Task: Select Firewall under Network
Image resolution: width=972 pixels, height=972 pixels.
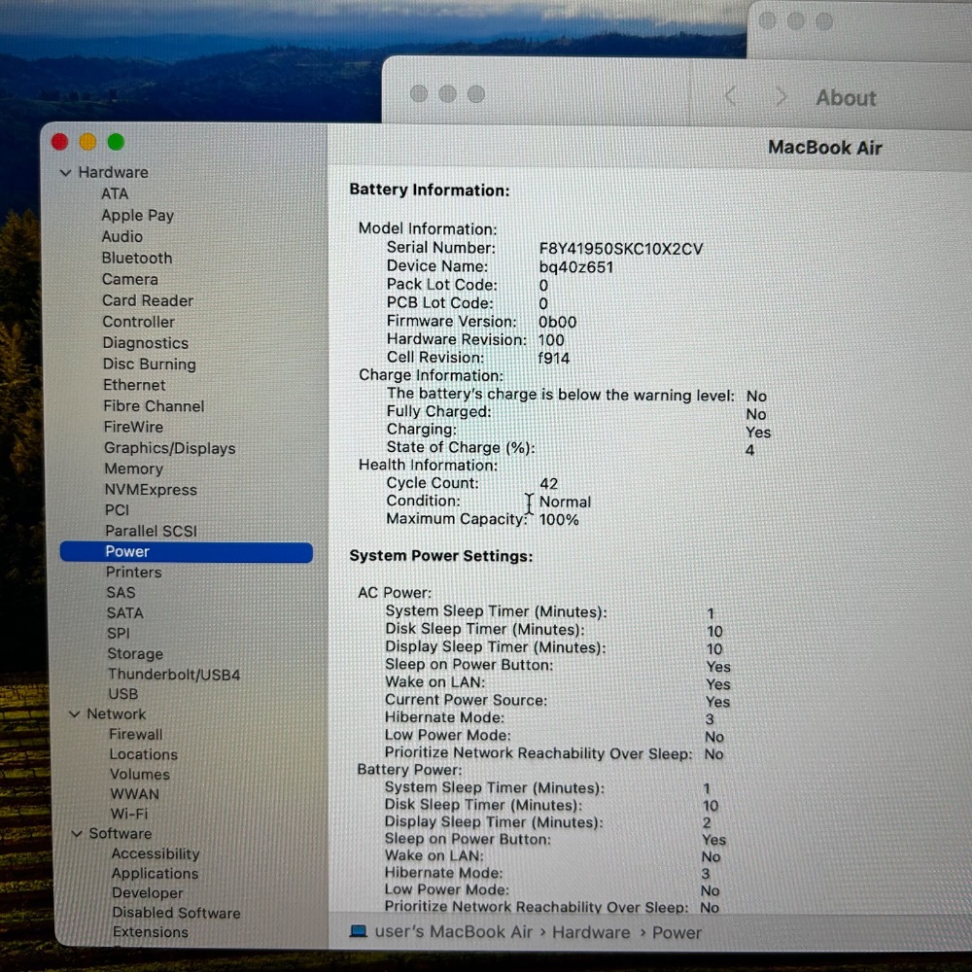Action: pos(136,735)
